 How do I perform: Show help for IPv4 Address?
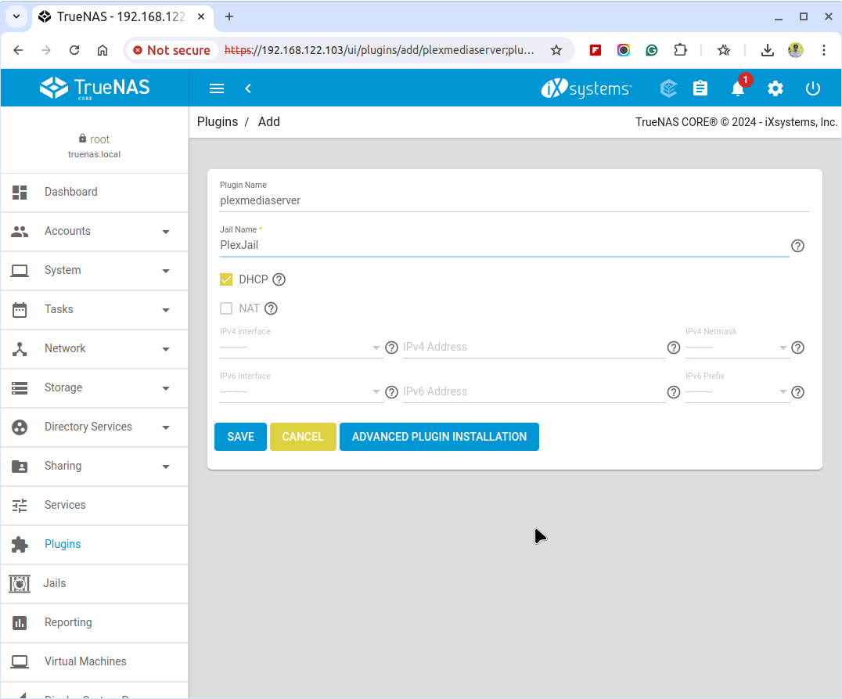coord(674,348)
